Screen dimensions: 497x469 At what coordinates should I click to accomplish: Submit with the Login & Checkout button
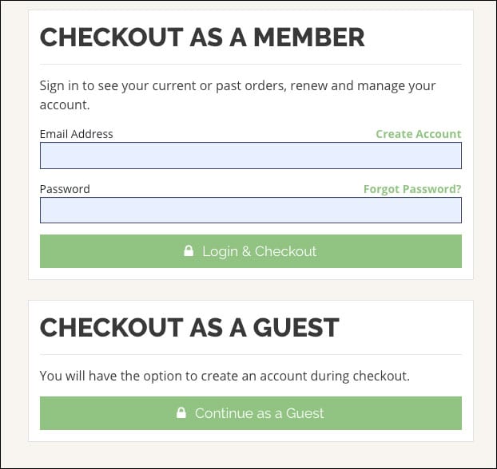[251, 251]
